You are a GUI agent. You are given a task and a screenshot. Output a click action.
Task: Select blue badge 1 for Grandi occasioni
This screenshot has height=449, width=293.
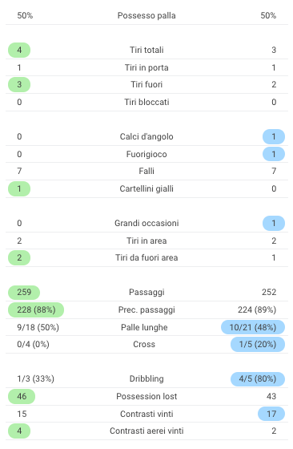tap(274, 223)
